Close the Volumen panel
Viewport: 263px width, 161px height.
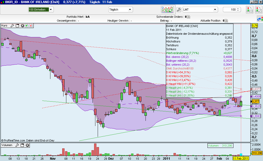point(27,145)
